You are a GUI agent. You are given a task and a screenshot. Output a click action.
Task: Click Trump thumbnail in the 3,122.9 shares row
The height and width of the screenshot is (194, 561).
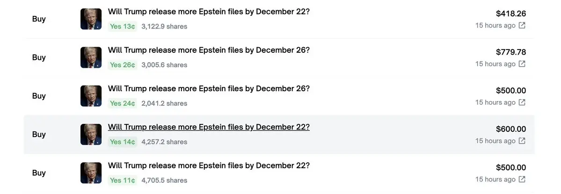(x=91, y=19)
